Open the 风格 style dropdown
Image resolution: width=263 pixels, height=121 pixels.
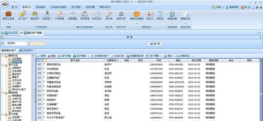[224, 7]
